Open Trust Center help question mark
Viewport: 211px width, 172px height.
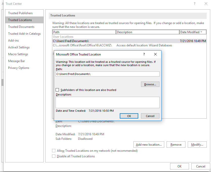pos(194,4)
